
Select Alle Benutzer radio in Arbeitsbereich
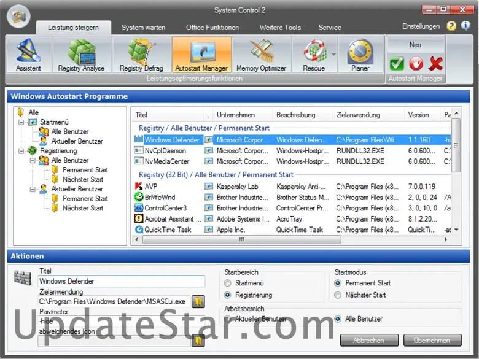pos(338,319)
